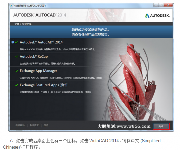Click the AUTODESK AUTOCAD 2014 header title
The width and height of the screenshot is (180, 150).
[x=40, y=15]
